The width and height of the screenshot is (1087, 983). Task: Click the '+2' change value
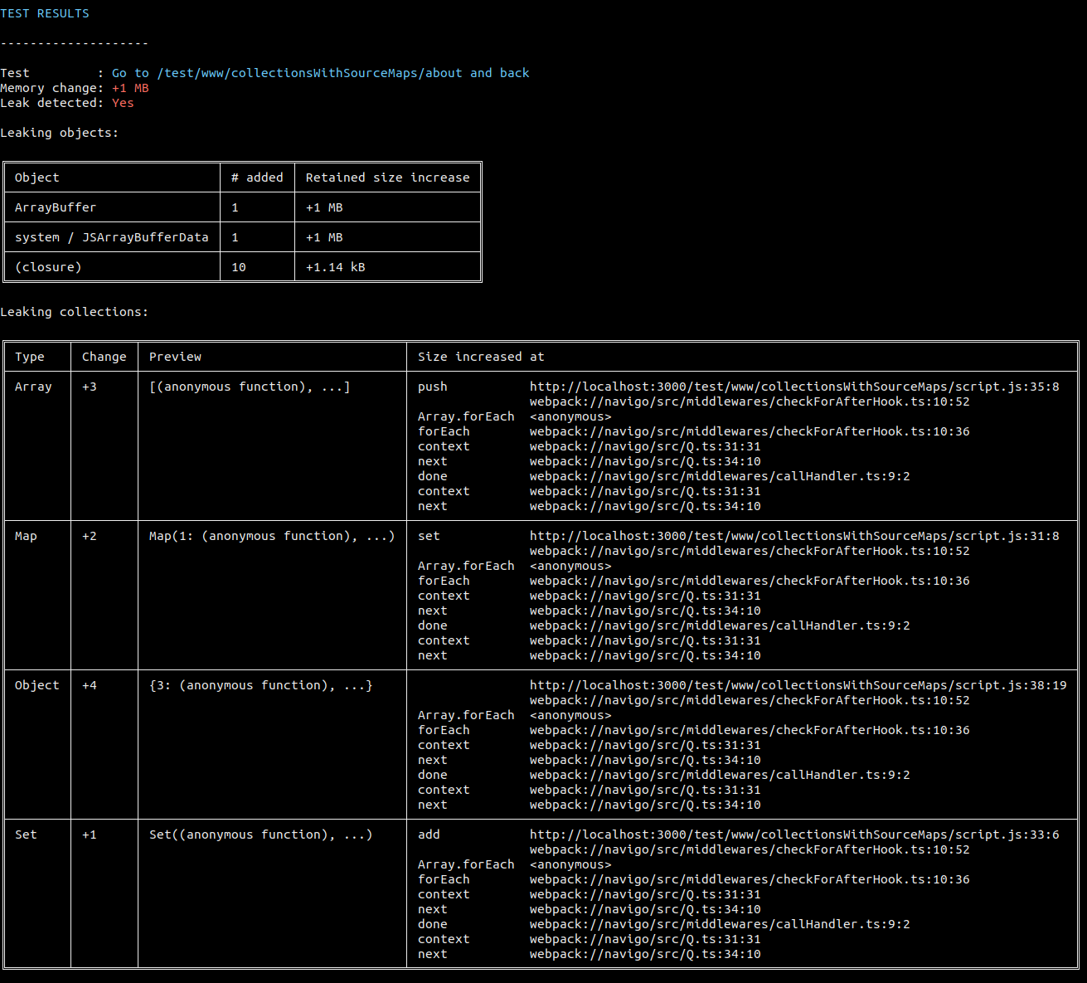coord(90,536)
